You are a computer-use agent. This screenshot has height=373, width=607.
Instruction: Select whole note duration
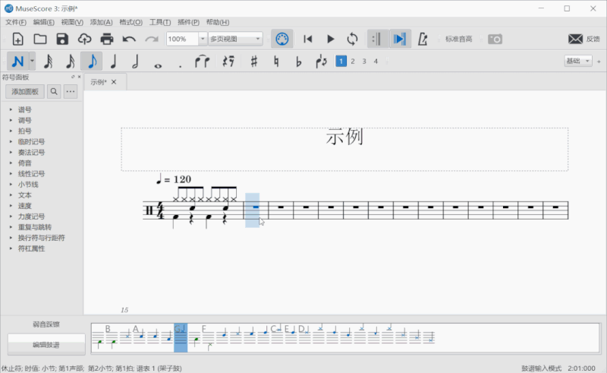158,66
